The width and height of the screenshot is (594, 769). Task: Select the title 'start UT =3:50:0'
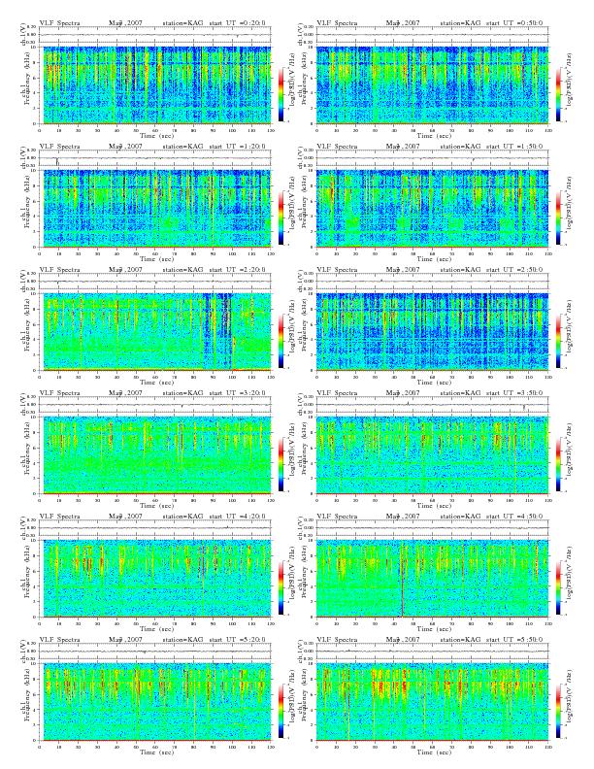click(x=514, y=393)
